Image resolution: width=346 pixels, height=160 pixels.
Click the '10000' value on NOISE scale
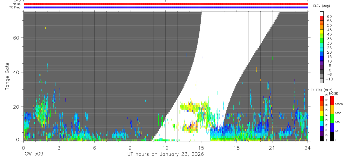[339, 104]
